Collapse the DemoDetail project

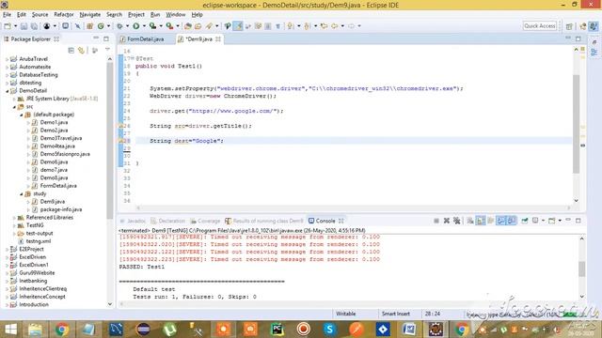point(7,91)
